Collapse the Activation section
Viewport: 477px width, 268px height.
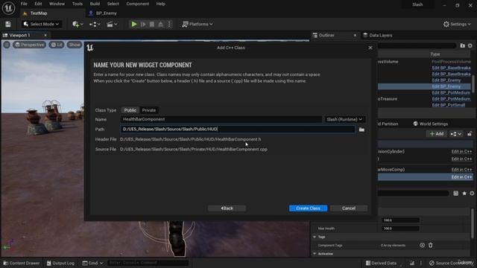tap(315, 253)
